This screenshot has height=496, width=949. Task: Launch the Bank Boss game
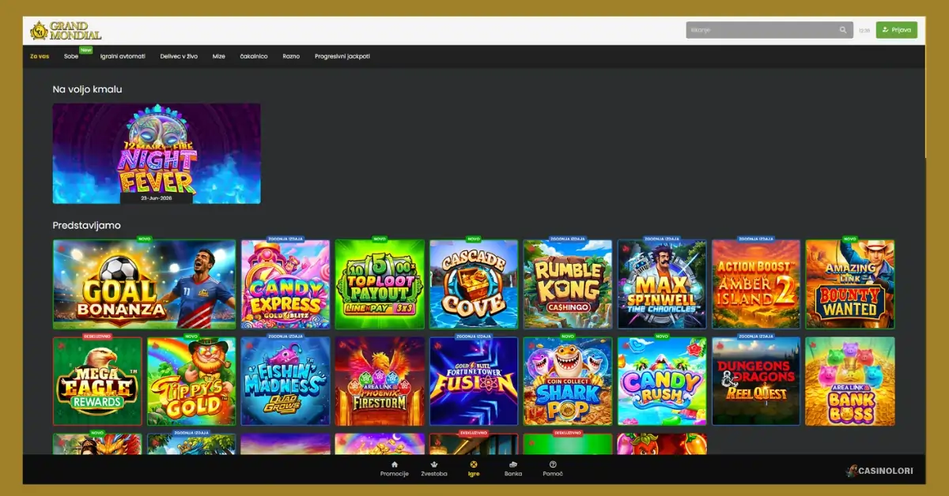tap(850, 381)
